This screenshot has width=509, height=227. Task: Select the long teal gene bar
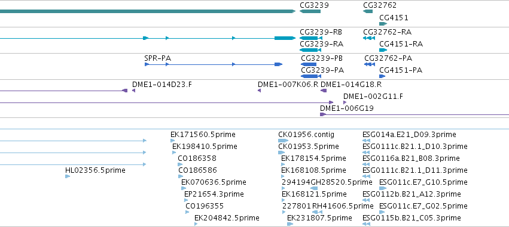pos(148,11)
